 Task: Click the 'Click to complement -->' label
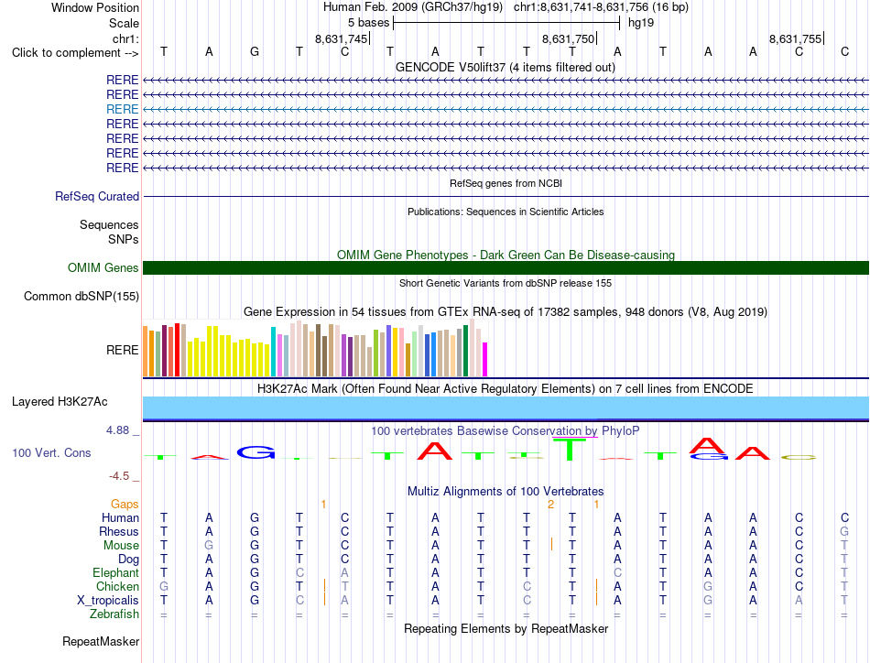[75, 53]
